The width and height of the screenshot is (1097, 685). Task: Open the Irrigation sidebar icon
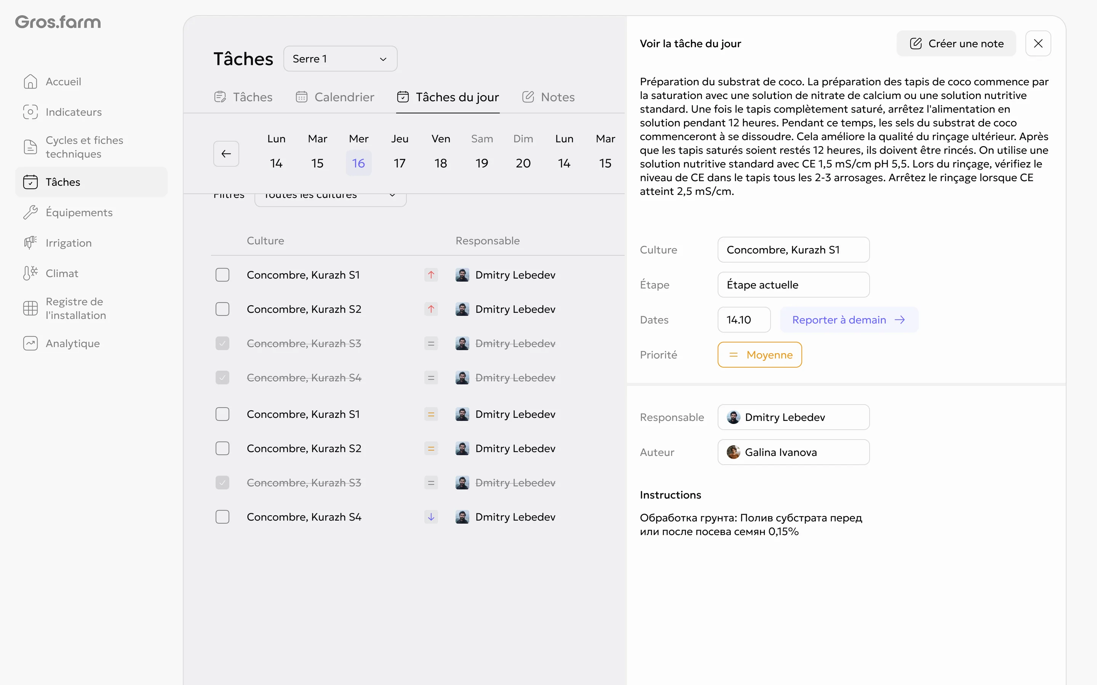30,243
